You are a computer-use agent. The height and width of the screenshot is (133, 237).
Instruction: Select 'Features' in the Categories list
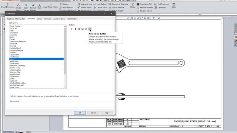pyautogui.click(x=13, y=52)
